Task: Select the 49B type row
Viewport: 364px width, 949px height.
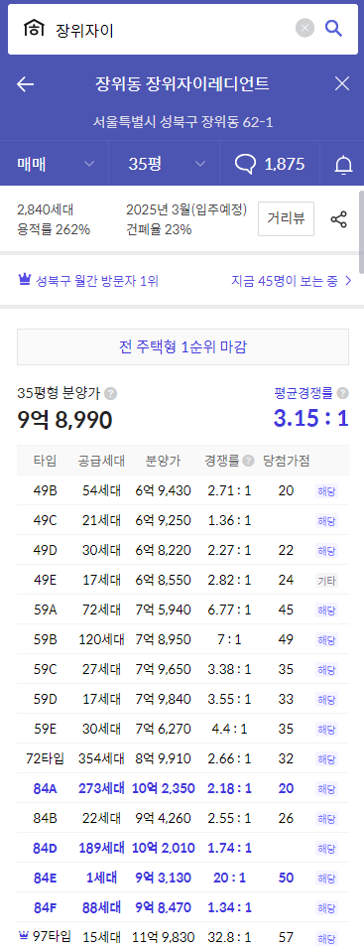Action: coord(182,490)
